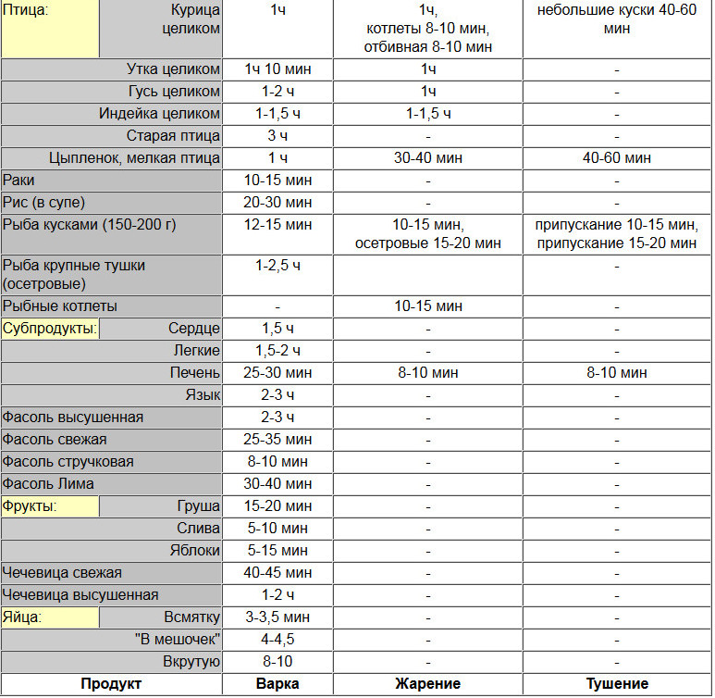Click 'Цыпленок, мелкая птица' cell

(x=111, y=158)
